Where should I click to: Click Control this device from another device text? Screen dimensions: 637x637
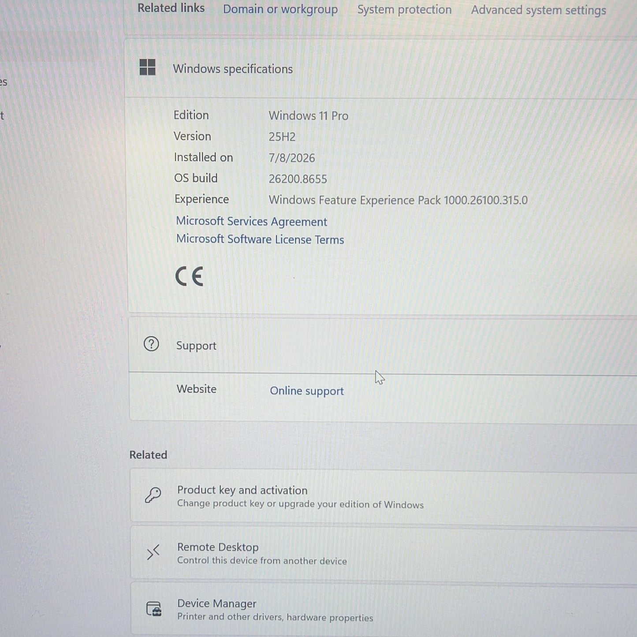[x=262, y=561]
